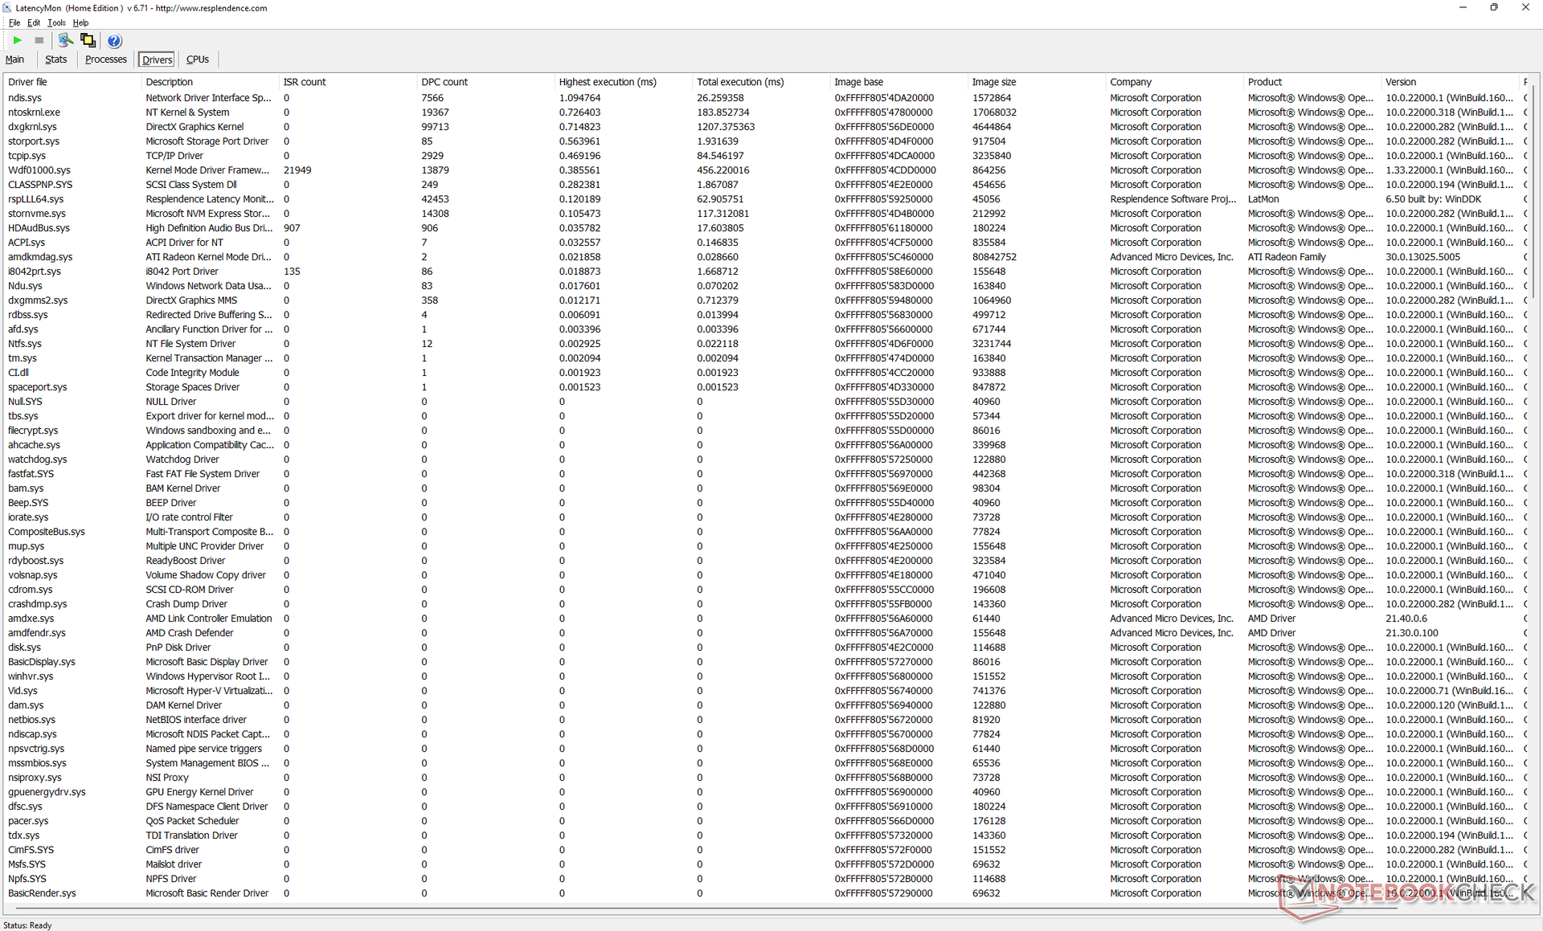Switch to the Processes tab
The width and height of the screenshot is (1543, 931).
pyautogui.click(x=106, y=59)
